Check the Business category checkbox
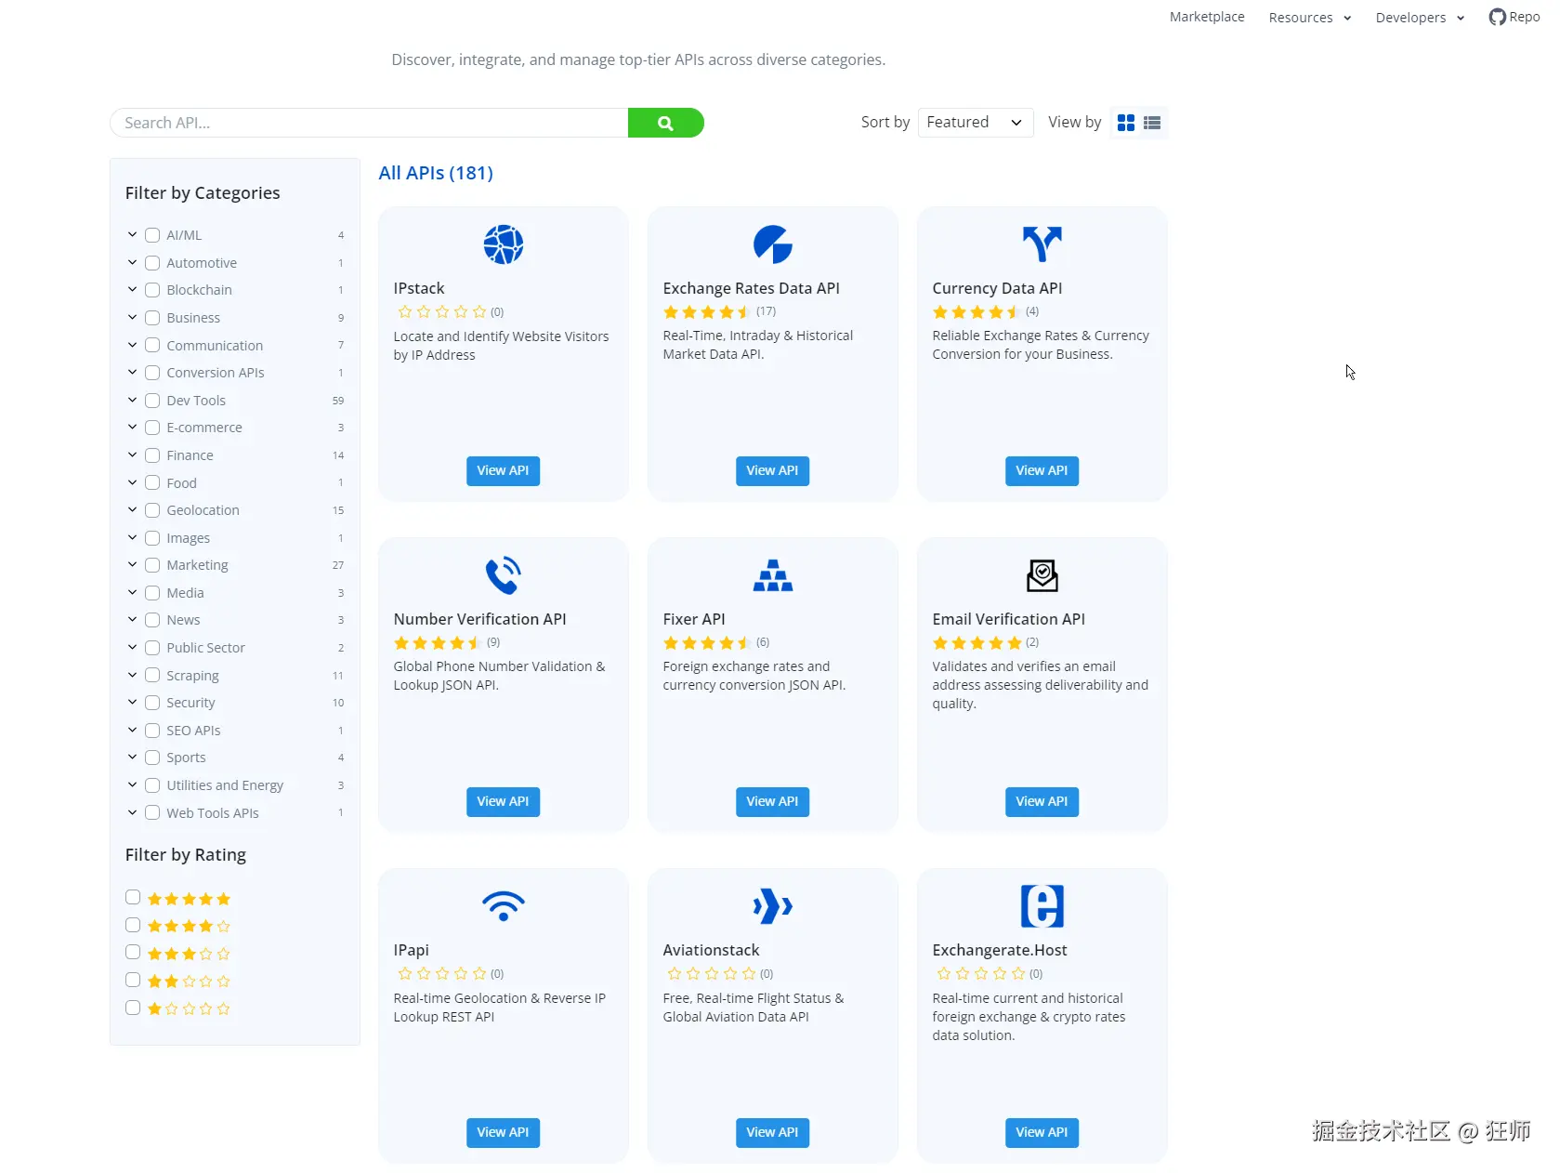 152,318
